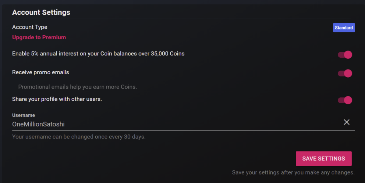The image size is (365, 183).
Task: Click the small Username field label
Action: [24, 115]
